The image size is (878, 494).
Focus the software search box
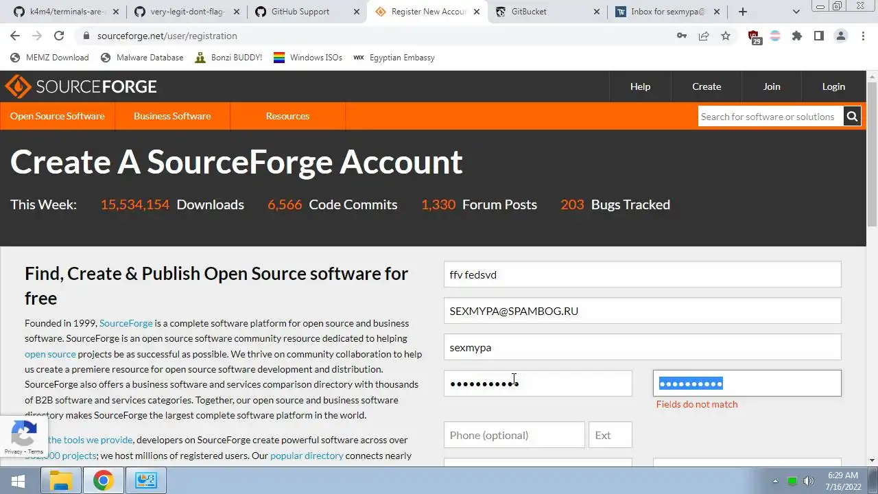tap(770, 117)
